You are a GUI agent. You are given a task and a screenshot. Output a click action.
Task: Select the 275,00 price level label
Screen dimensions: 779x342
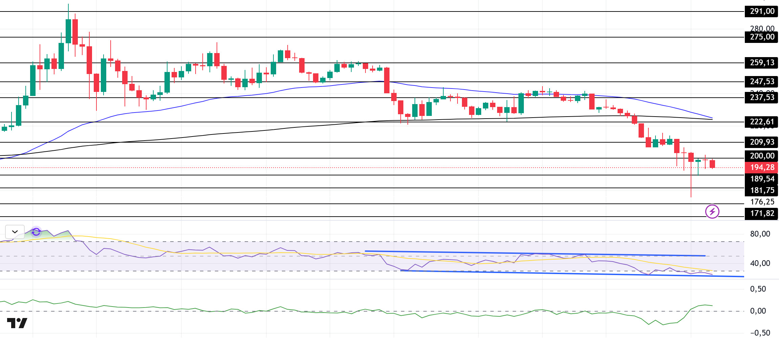click(x=761, y=37)
